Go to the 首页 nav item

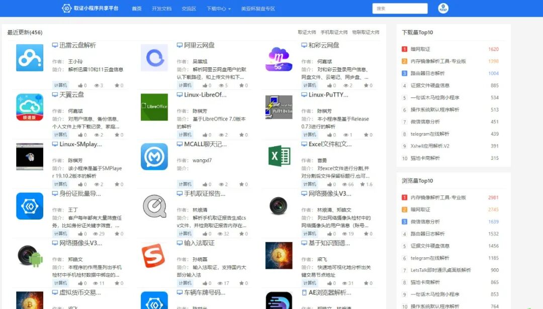tap(137, 9)
